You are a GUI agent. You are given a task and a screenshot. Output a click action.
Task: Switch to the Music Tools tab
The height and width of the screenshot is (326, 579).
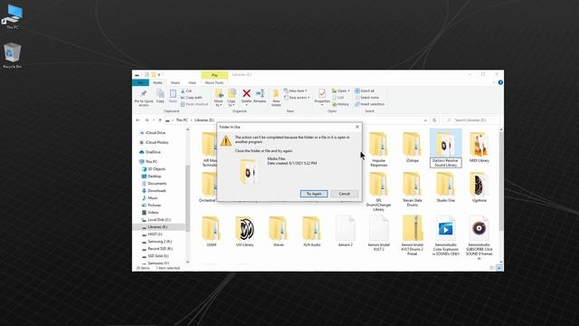click(214, 82)
